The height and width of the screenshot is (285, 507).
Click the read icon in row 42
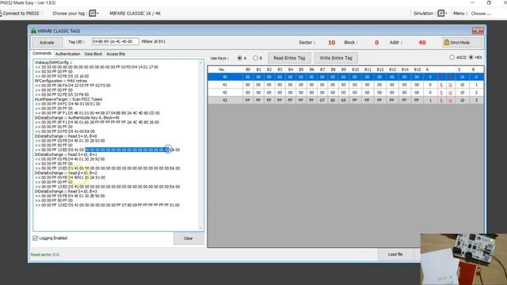(441, 93)
